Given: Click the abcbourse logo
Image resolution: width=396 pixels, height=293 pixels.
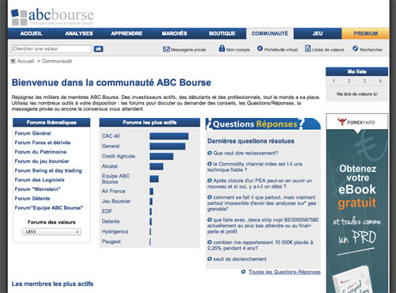Looking at the screenshot, I should pos(52,17).
